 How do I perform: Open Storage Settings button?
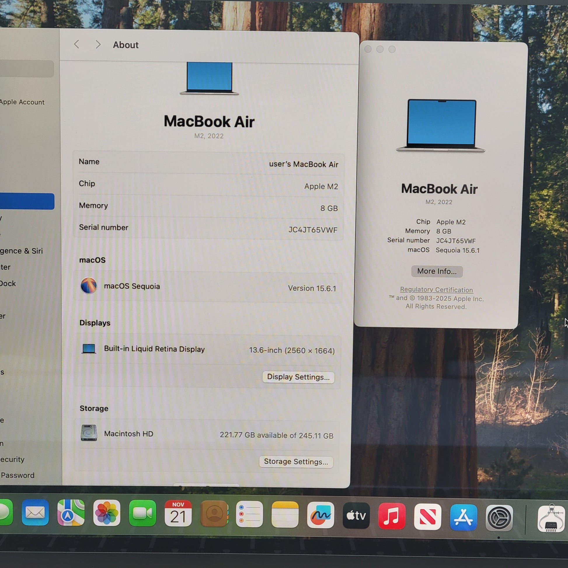click(x=296, y=461)
